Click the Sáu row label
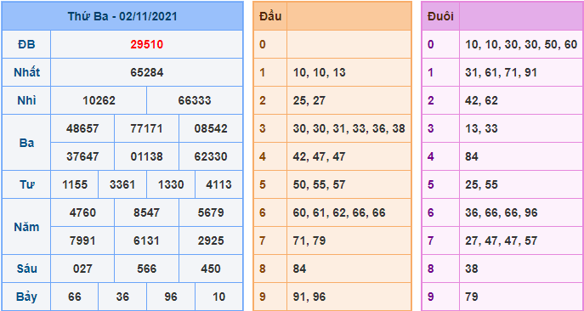Image resolution: width=584 pixels, height=311 pixels. [26, 269]
